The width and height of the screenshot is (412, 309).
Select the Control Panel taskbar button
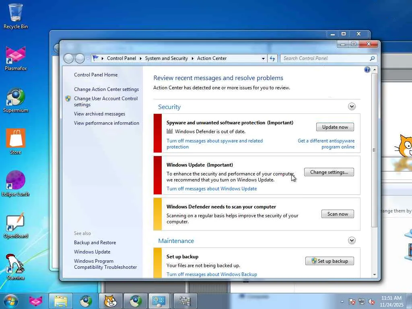159,301
